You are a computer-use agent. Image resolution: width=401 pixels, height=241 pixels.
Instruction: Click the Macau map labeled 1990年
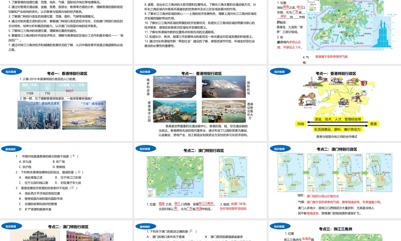point(320,173)
